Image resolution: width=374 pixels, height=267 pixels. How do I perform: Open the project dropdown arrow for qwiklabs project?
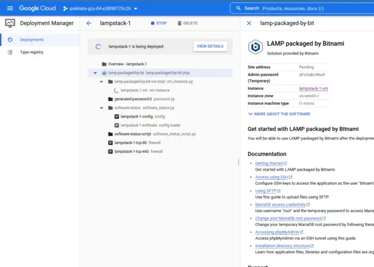tap(136, 9)
